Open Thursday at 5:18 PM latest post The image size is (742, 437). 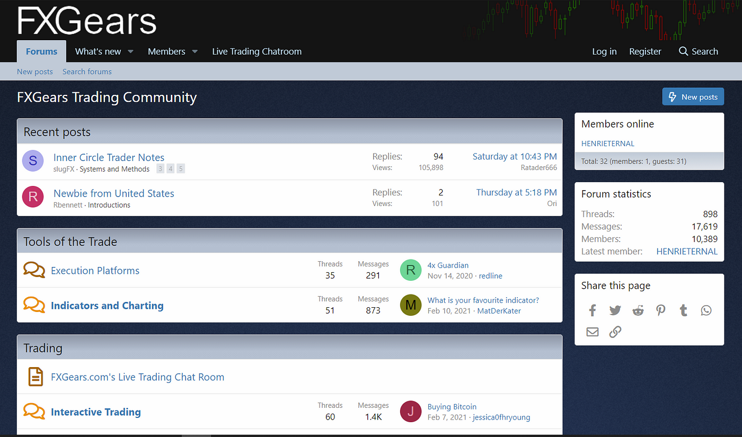[x=516, y=192]
